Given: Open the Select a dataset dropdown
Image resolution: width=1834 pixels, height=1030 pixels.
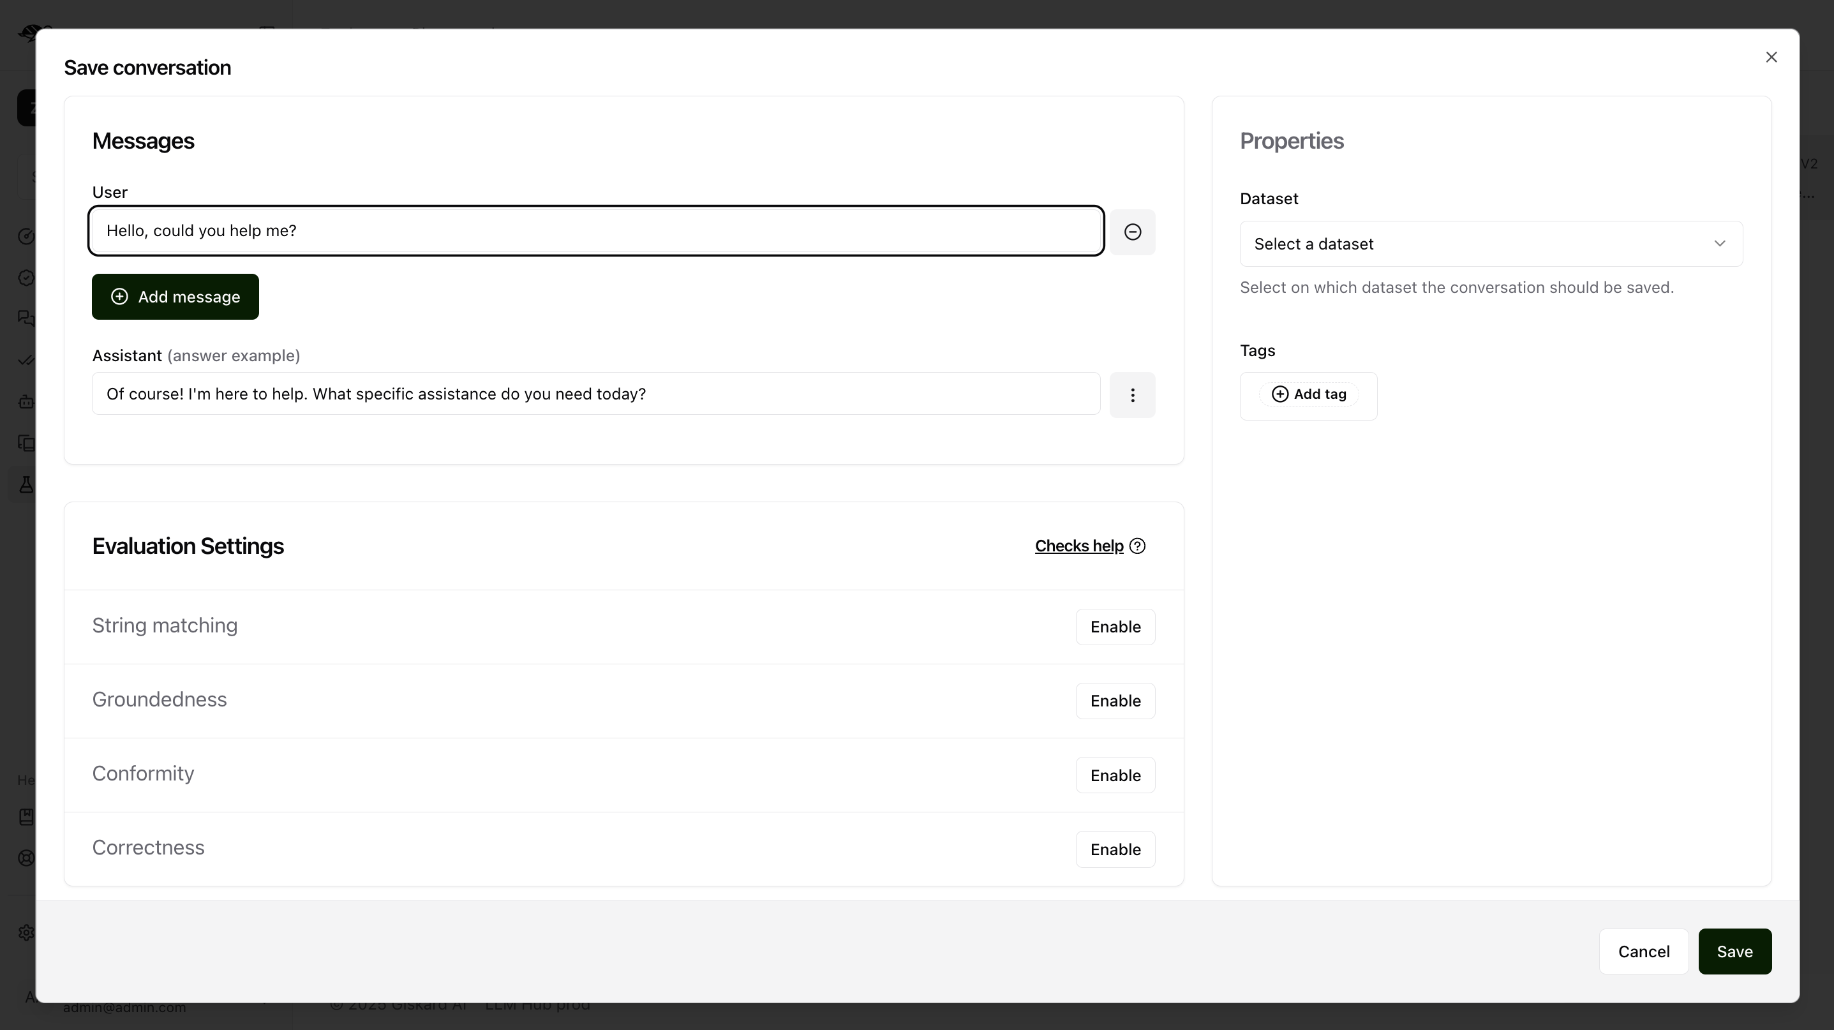Looking at the screenshot, I should click(1491, 244).
